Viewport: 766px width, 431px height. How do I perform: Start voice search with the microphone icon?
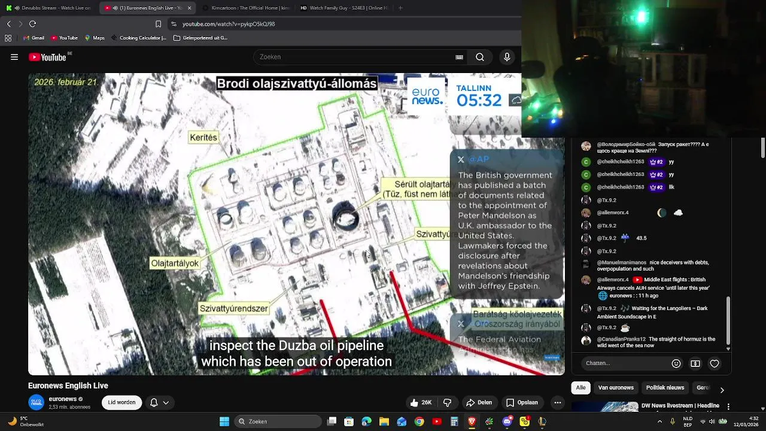click(507, 57)
